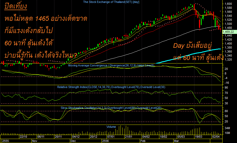Click the 18/02 date label
Image resolution: width=237 pixels, height=143 pixels.
(x=164, y=137)
